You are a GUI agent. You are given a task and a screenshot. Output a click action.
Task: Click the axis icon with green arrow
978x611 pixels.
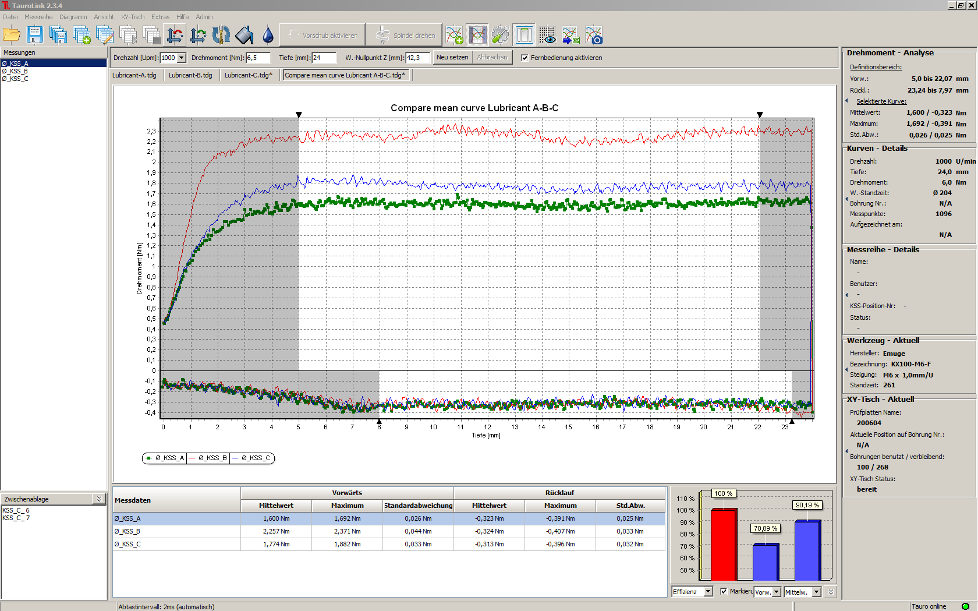[198, 35]
